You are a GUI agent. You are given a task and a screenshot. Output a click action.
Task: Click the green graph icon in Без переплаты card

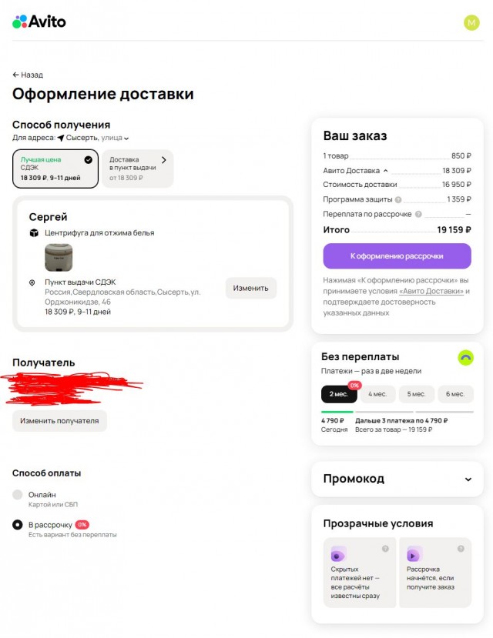coord(464,359)
